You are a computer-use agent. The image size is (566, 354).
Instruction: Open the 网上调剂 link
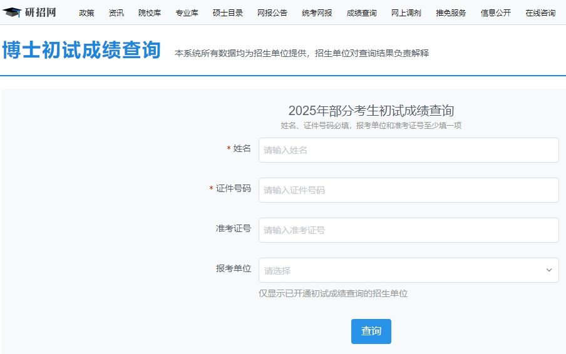[x=406, y=13]
